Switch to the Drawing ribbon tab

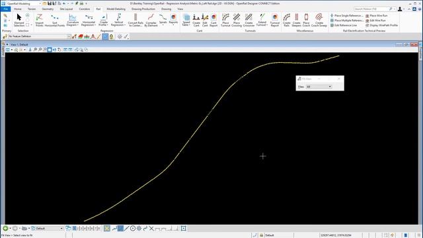[166, 9]
